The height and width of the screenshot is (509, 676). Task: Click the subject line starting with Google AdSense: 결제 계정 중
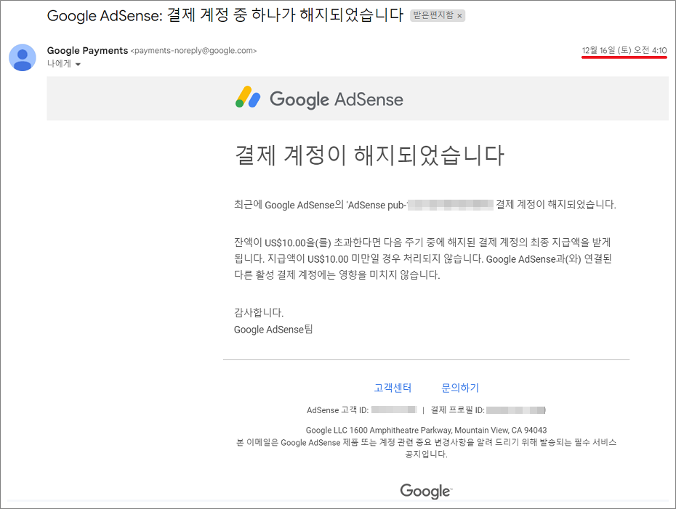tap(225, 15)
